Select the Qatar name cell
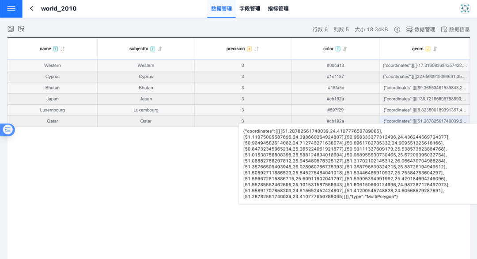Image resolution: width=477 pixels, height=259 pixels. (52, 121)
